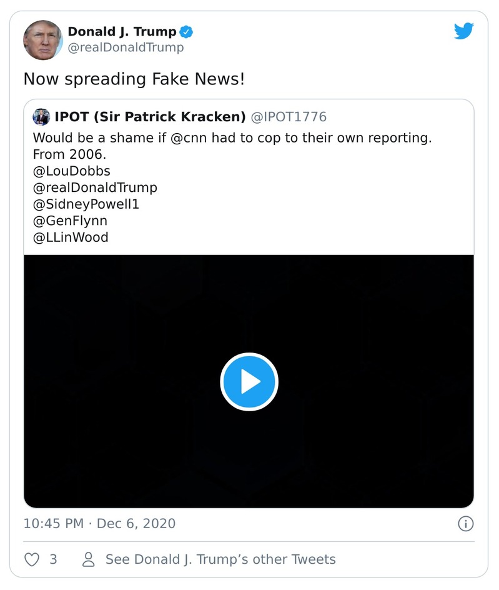The height and width of the screenshot is (590, 499).
Task: Open the @LouDobbs mention
Action: (71, 171)
